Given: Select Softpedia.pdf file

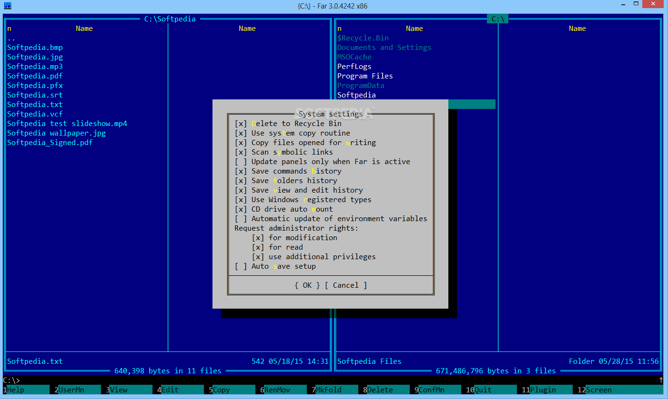Looking at the screenshot, I should pos(35,76).
